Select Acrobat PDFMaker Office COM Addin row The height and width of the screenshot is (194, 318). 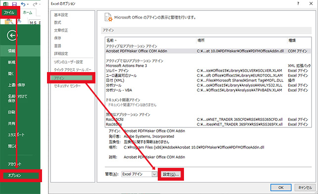208,51
